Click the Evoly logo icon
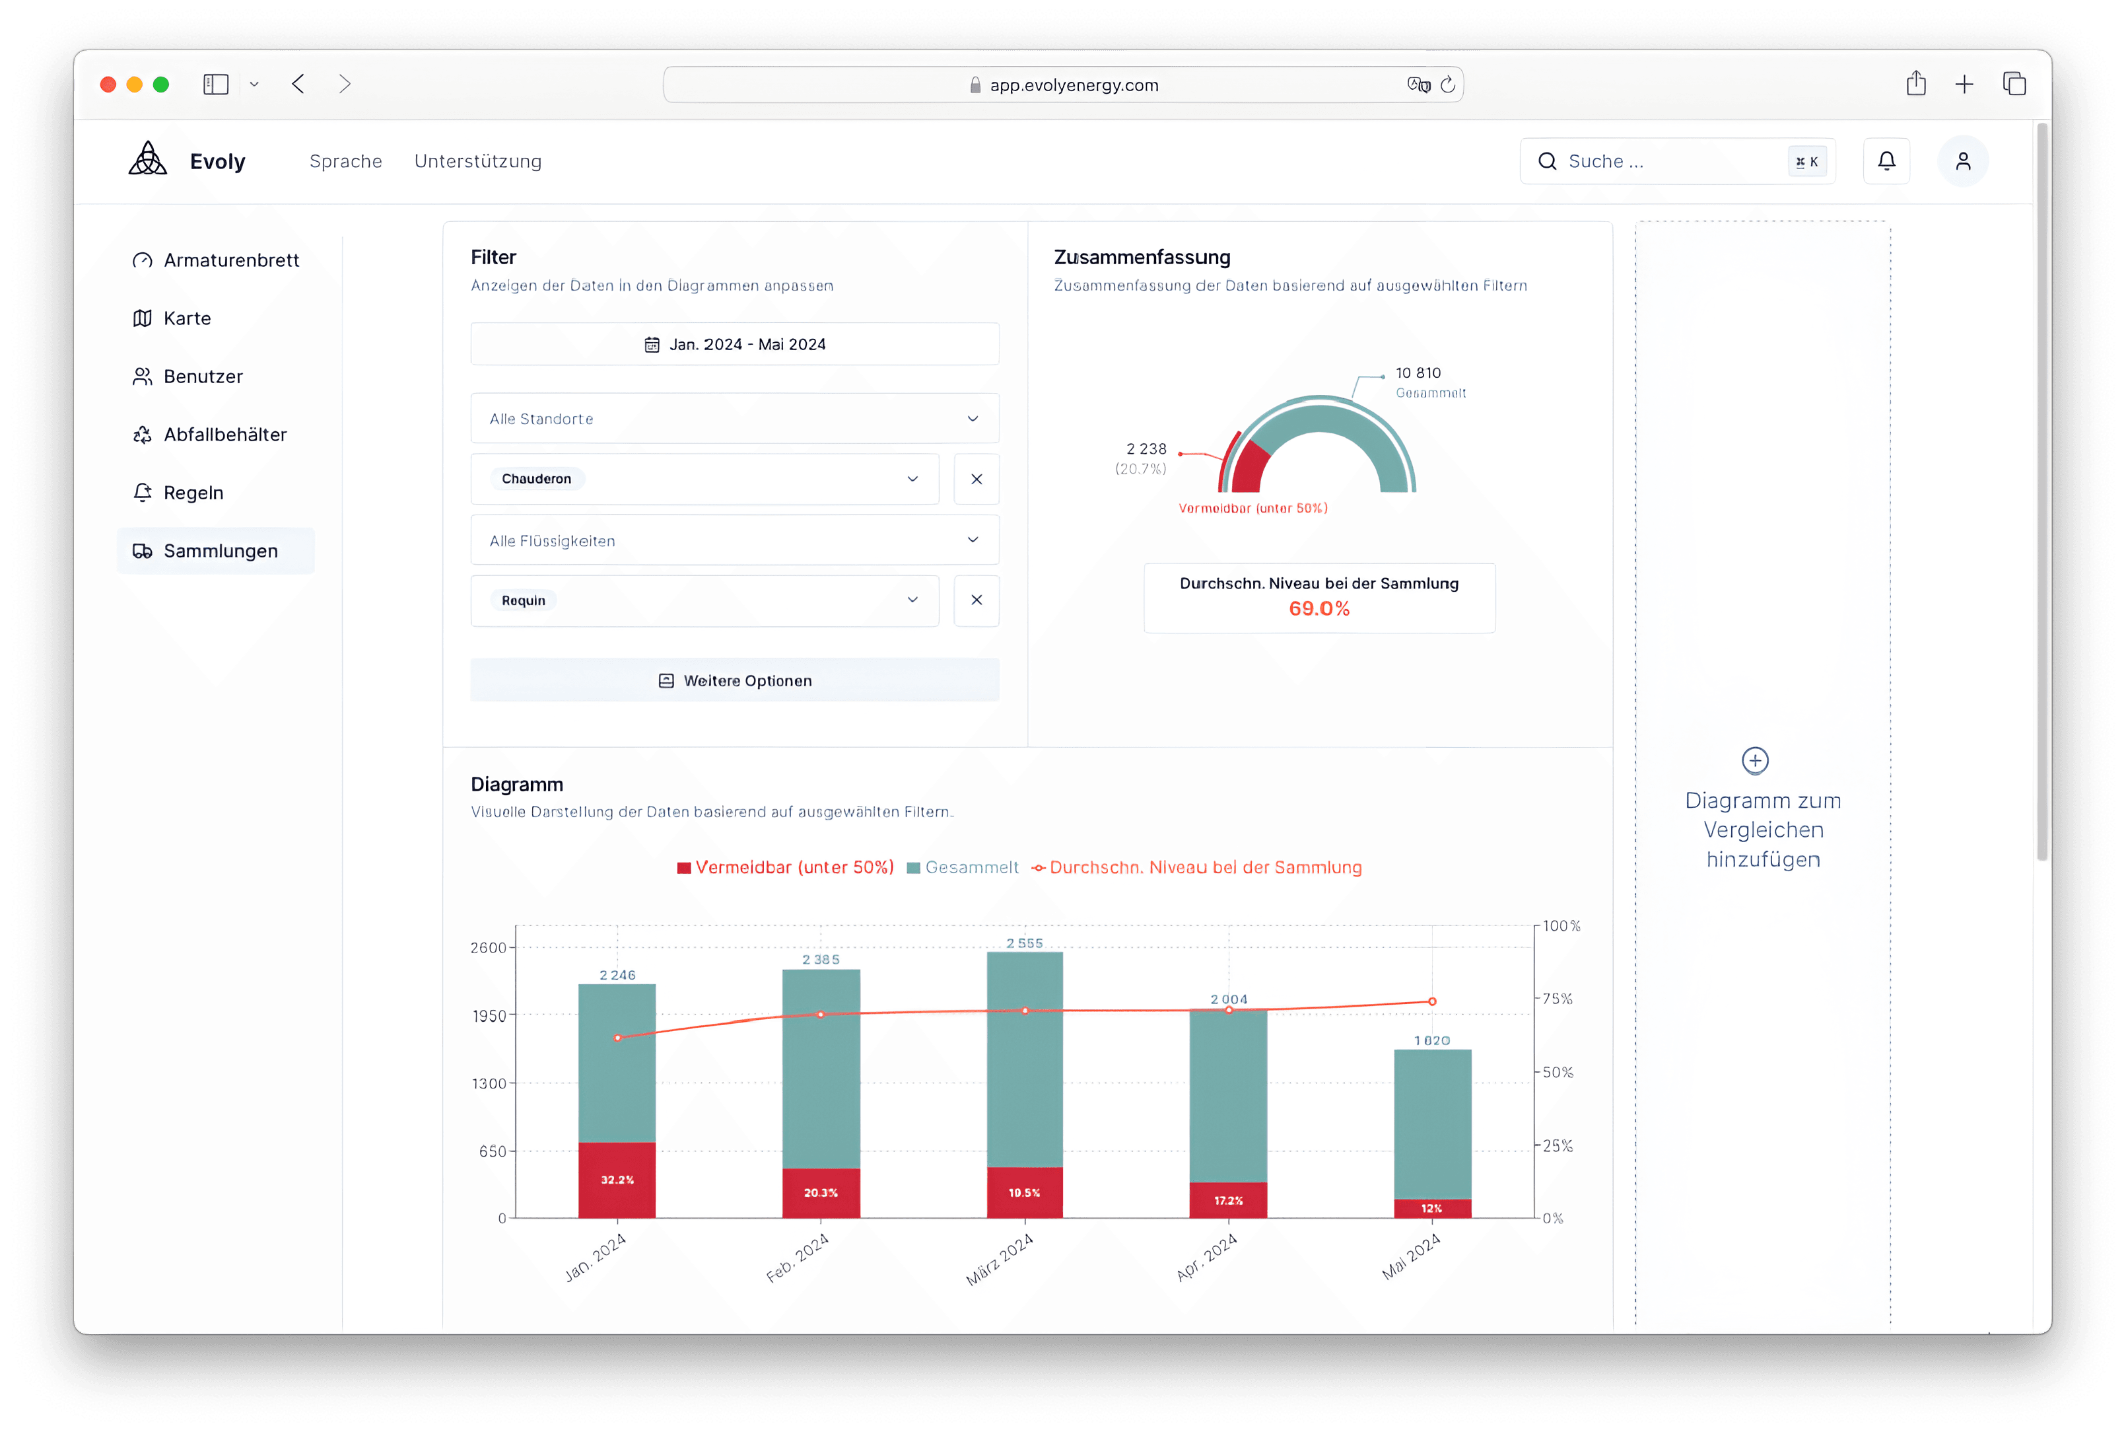This screenshot has height=1432, width=2126. [x=148, y=160]
